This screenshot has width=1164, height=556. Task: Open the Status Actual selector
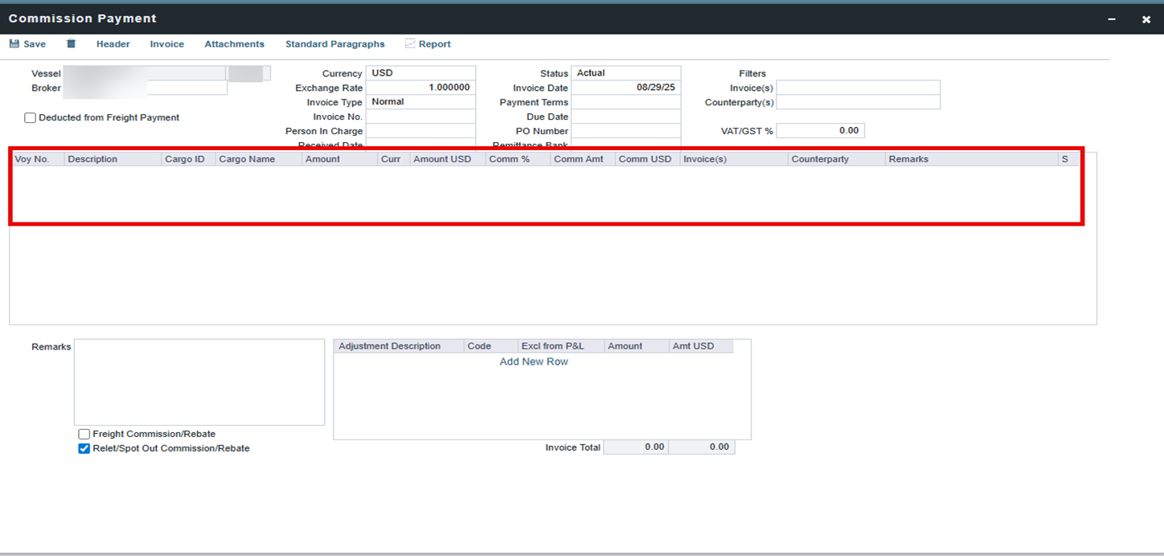click(x=625, y=73)
